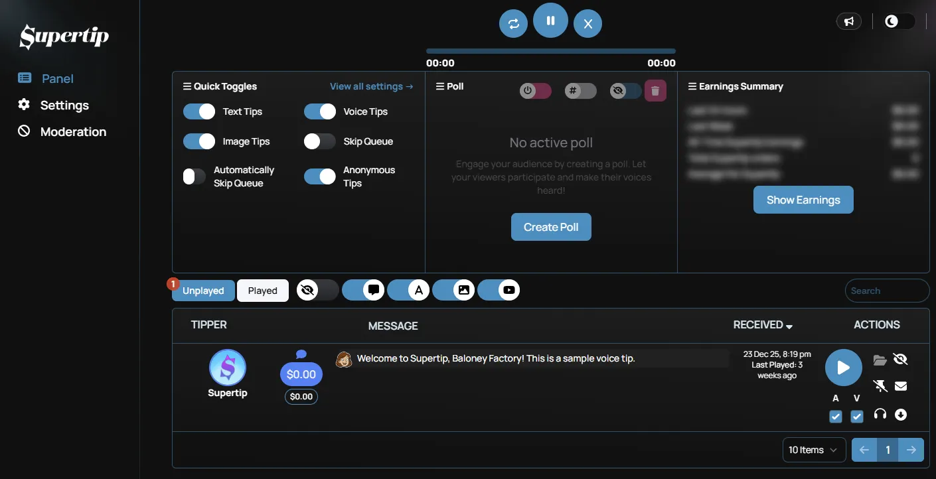Click the X skip button at top
The width and height of the screenshot is (936, 479).
(587, 24)
